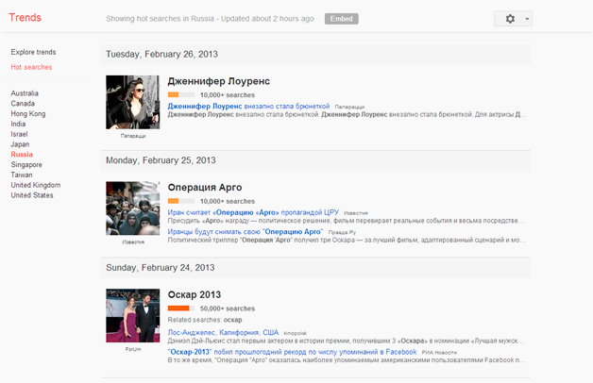Go to Explore trends
The height and width of the screenshot is (383, 593).
(x=33, y=52)
